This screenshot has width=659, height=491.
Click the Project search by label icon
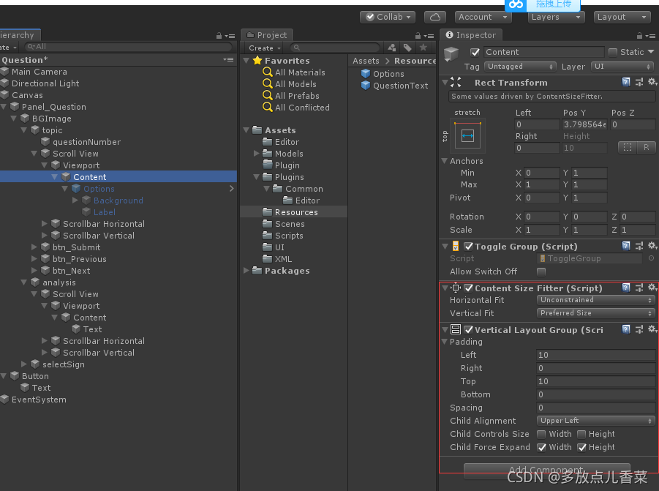click(407, 48)
